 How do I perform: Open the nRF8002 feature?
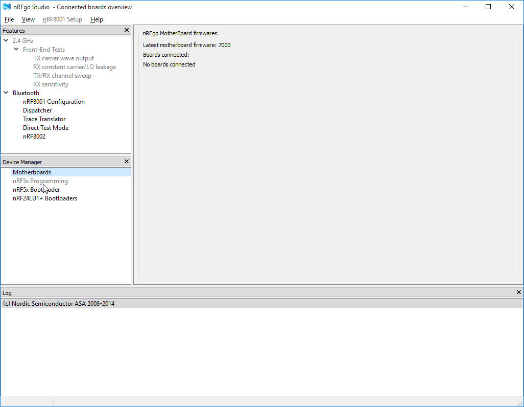[x=34, y=137]
